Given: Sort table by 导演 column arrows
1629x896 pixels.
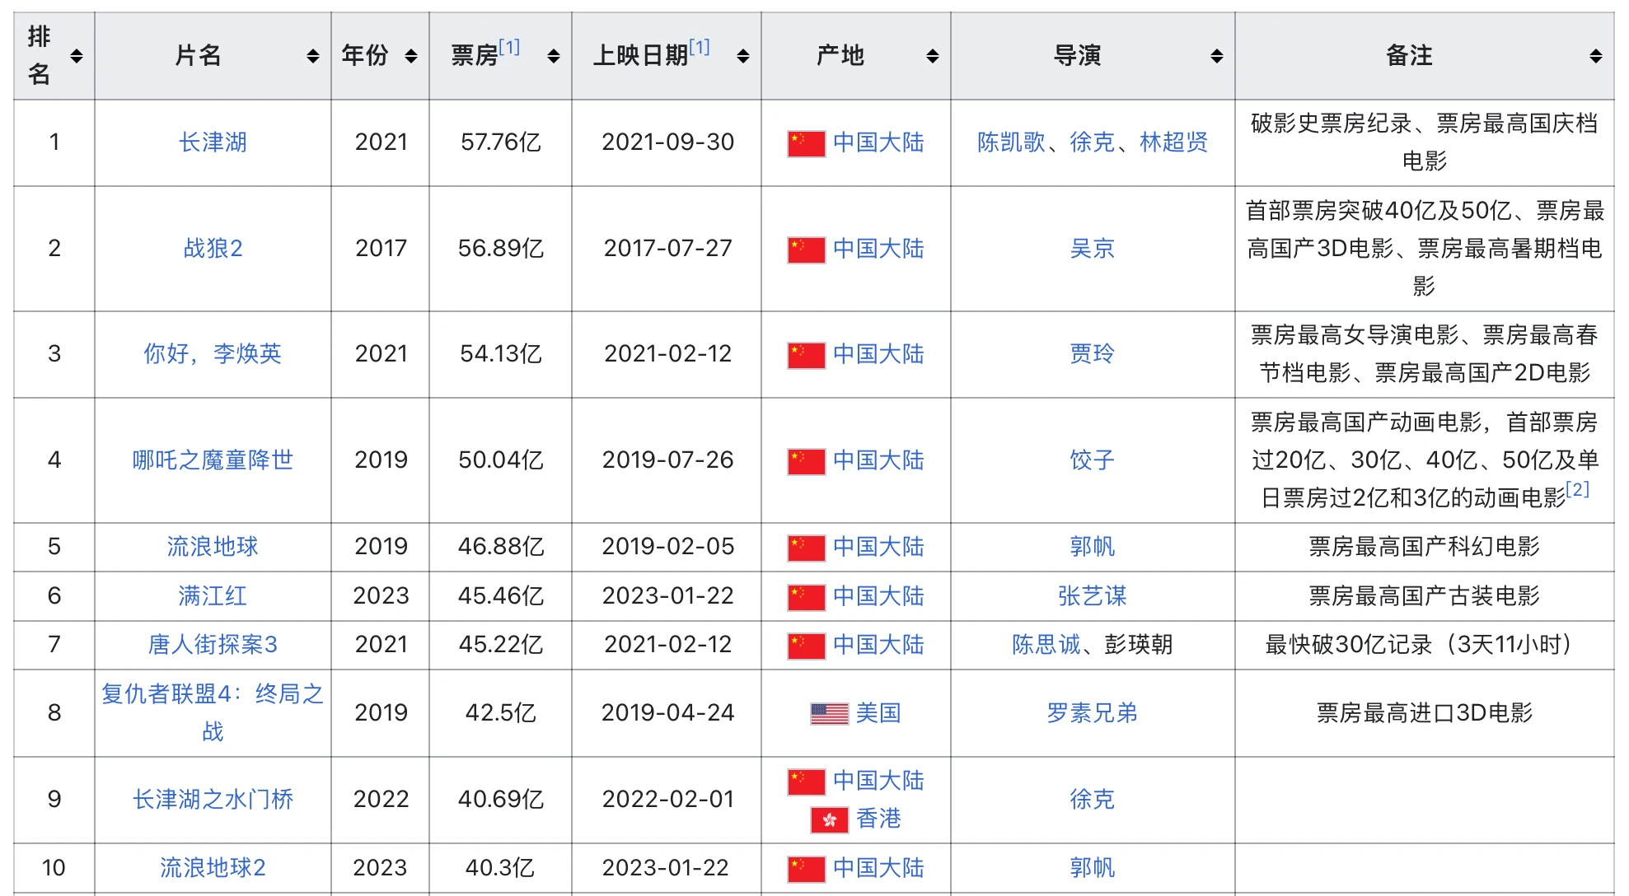Looking at the screenshot, I should (1217, 56).
